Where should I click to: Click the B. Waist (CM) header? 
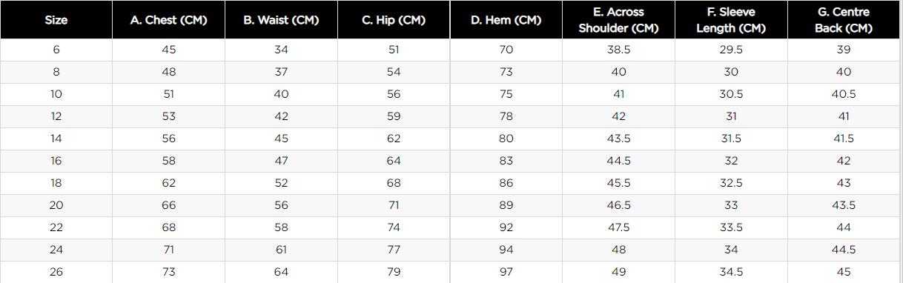(281, 20)
